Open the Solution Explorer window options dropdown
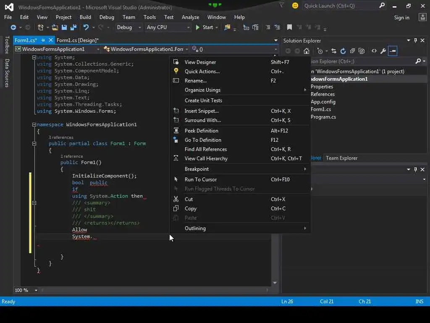This screenshot has width=430, height=323. coord(408,40)
